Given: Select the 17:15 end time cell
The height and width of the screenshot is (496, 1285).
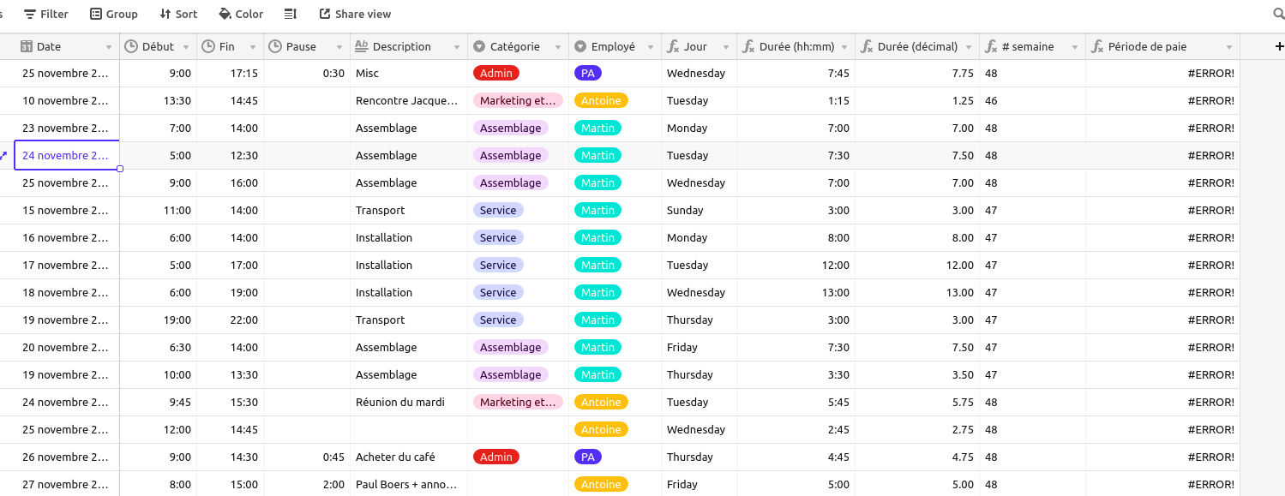Looking at the screenshot, I should [x=230, y=74].
